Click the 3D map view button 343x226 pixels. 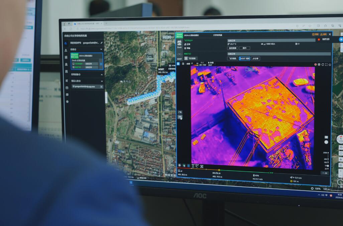click(x=341, y=147)
